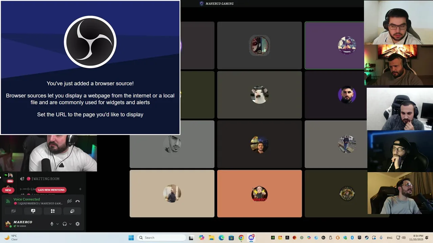433x243 pixels.
Task: Select the beige participant tile
Action: (172, 194)
